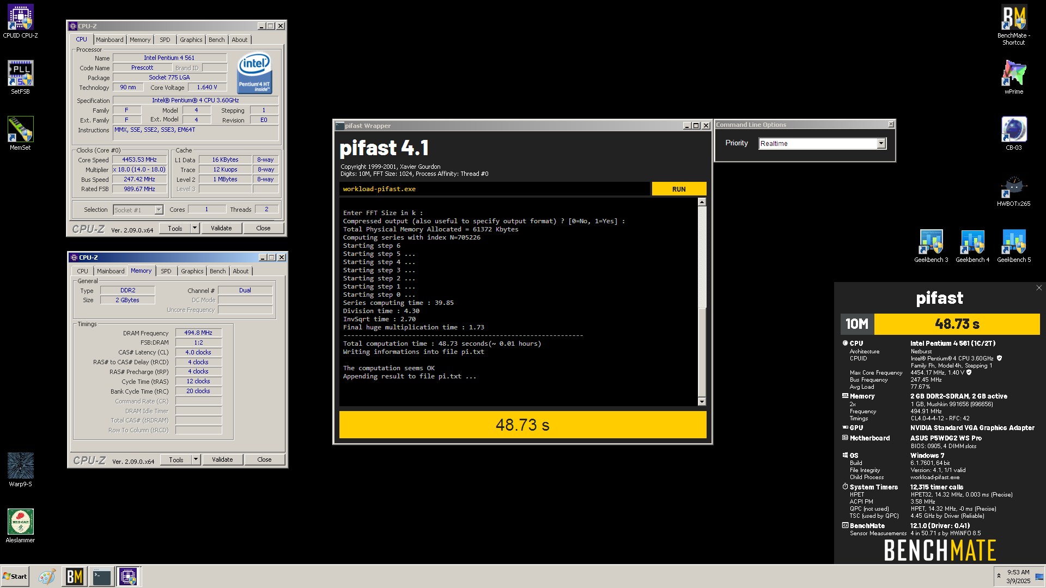1046x588 pixels.
Task: Click Tools button in bottom CPU-Z window
Action: point(176,460)
